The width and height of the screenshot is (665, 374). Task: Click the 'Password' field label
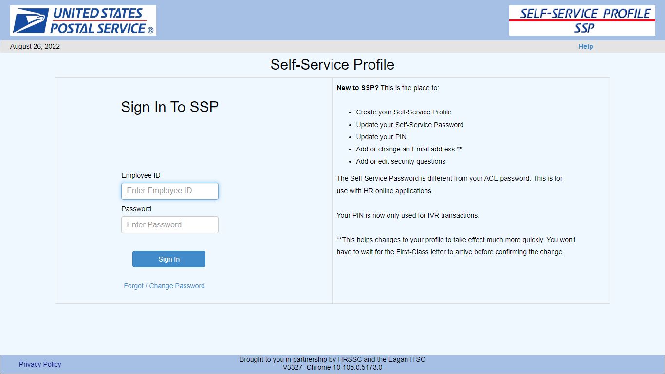(x=136, y=209)
